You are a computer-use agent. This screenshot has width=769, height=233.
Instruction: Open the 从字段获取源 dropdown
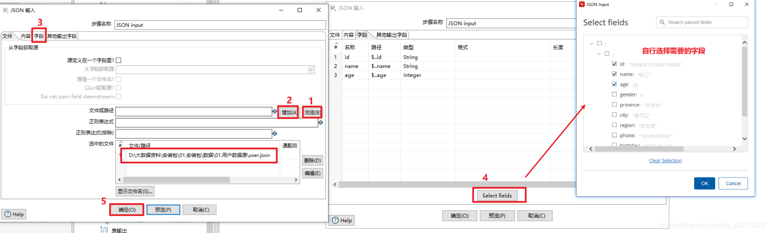tap(311, 70)
